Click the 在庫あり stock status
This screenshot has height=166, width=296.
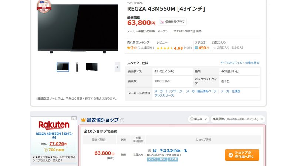pyautogui.click(x=138, y=155)
